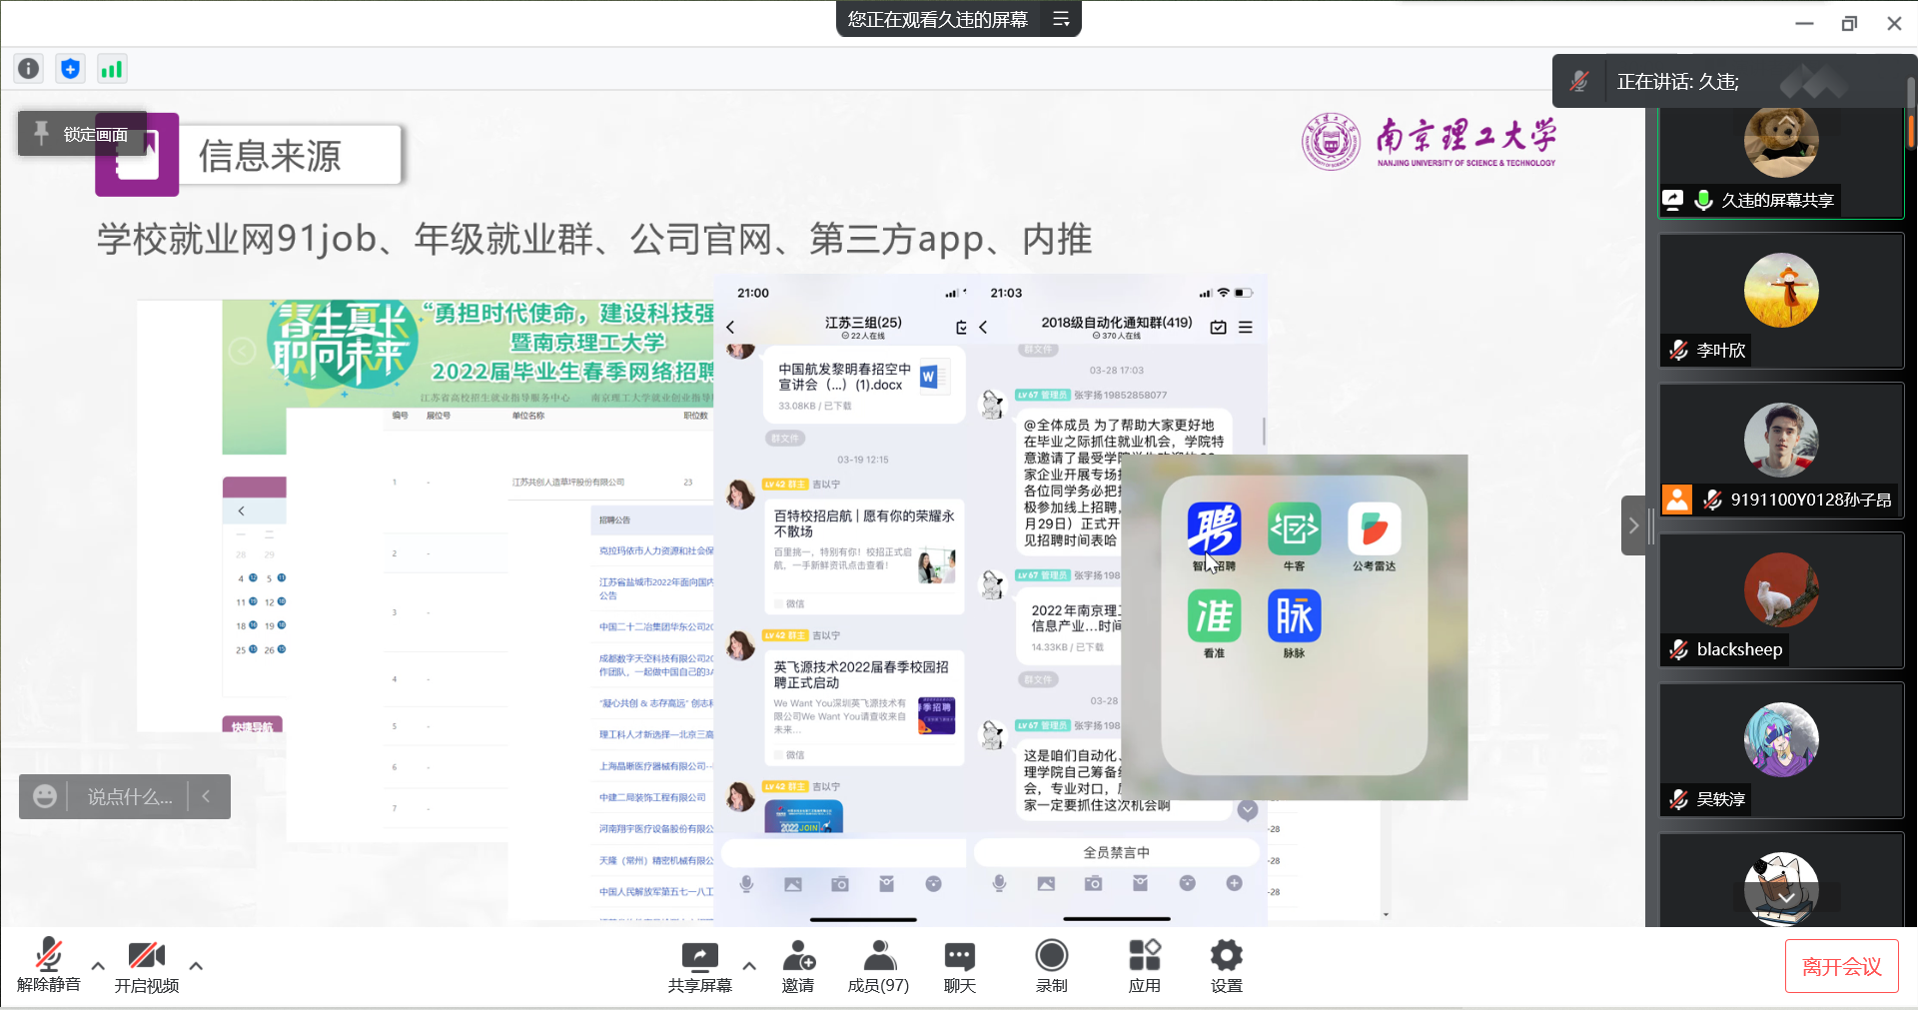This screenshot has height=1010, width=1918.
Task: Start recording with 录制 button
Action: [x=1051, y=966]
